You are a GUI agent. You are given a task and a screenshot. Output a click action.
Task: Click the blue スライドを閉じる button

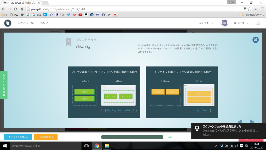pos(18,137)
